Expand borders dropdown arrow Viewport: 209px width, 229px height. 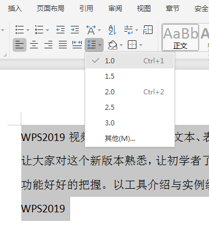point(140,45)
